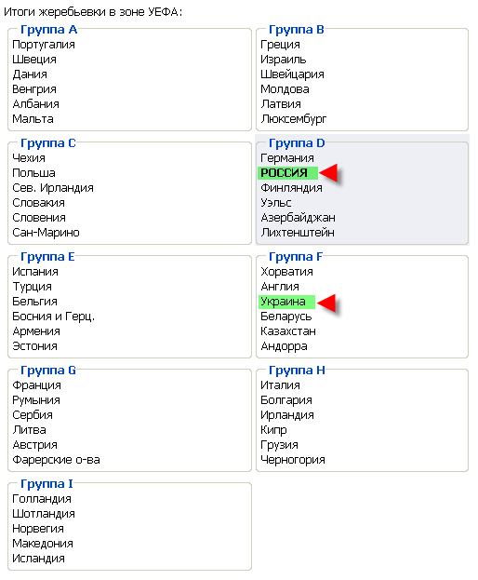Viewport: 478px width, 580px height.
Task: Select Черногория in Group H
Action: click(293, 460)
